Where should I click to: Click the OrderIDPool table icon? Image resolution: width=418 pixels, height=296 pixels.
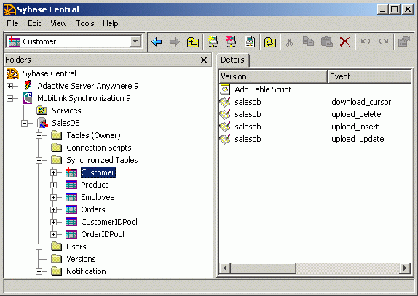click(71, 234)
